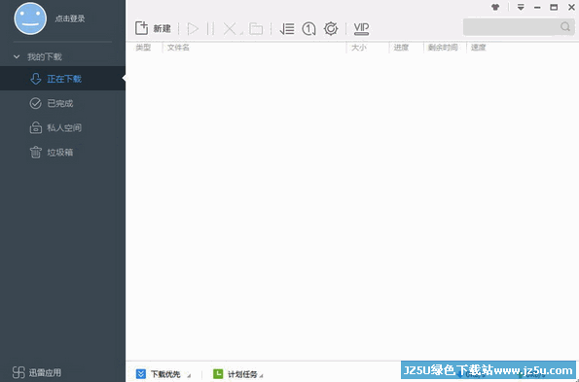Viewport: 579px width, 382px height.
Task: Minimize the window
Action: pos(537,7)
